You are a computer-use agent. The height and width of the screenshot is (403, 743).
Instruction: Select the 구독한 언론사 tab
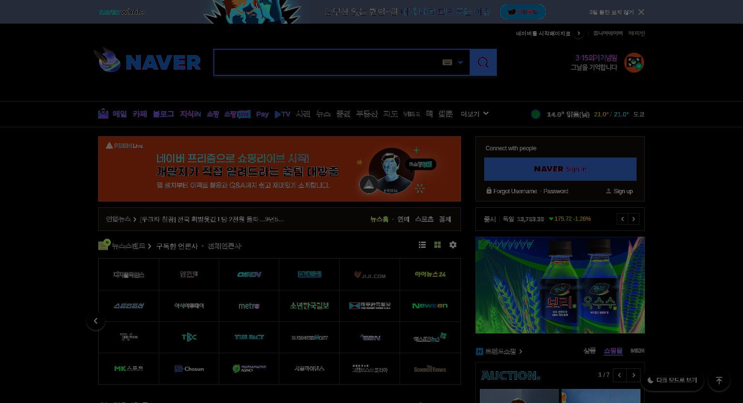177,246
